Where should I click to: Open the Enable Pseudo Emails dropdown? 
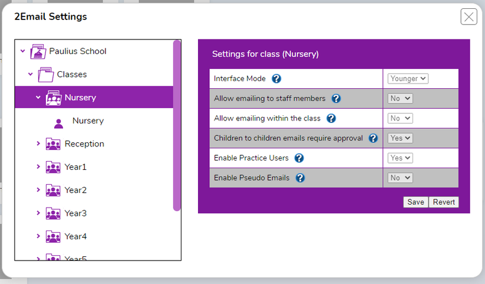pos(400,178)
